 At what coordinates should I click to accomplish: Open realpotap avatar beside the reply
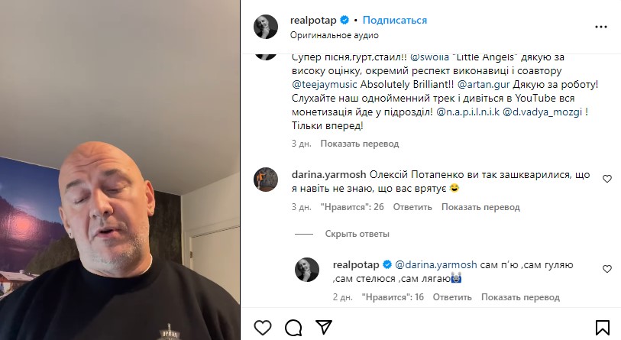(x=307, y=270)
